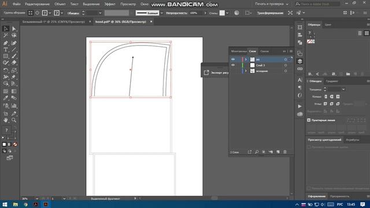Delete selected layer with trash icon
The width and height of the screenshot is (370, 208).
tap(285, 152)
